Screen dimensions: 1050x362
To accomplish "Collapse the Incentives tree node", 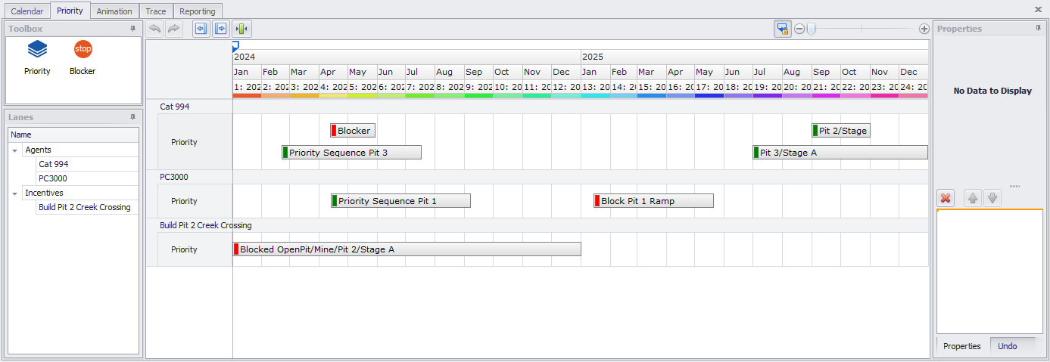I will (15, 193).
